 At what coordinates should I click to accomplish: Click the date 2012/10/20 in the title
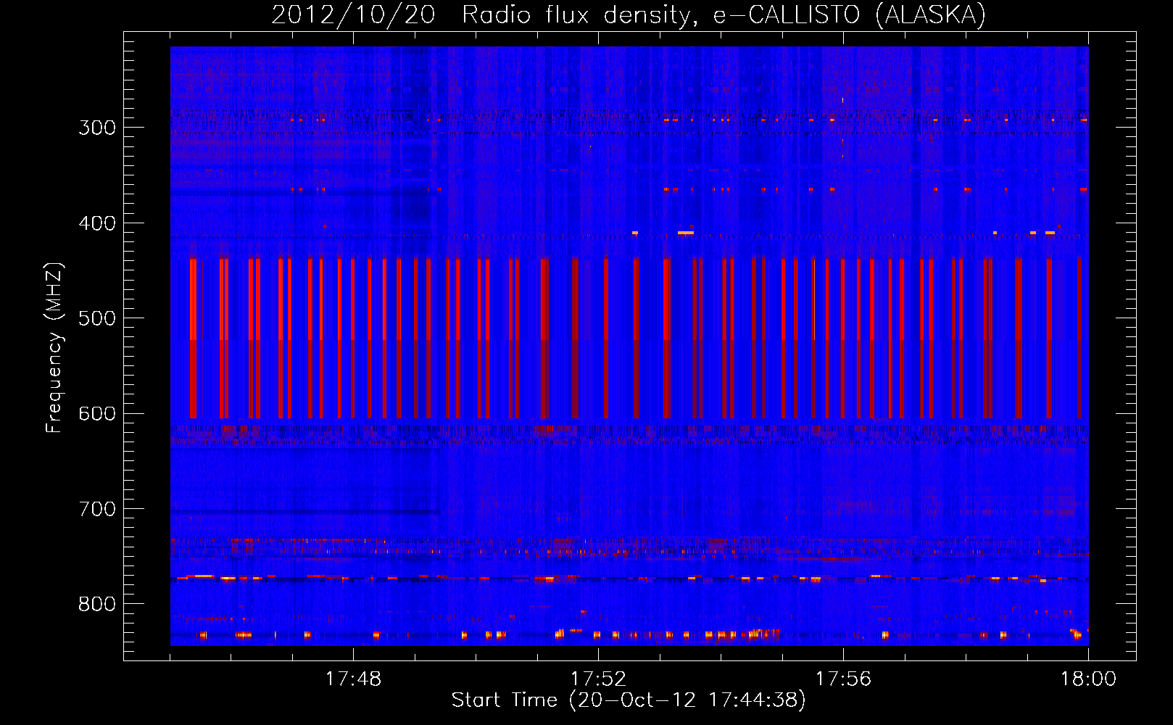point(353,14)
